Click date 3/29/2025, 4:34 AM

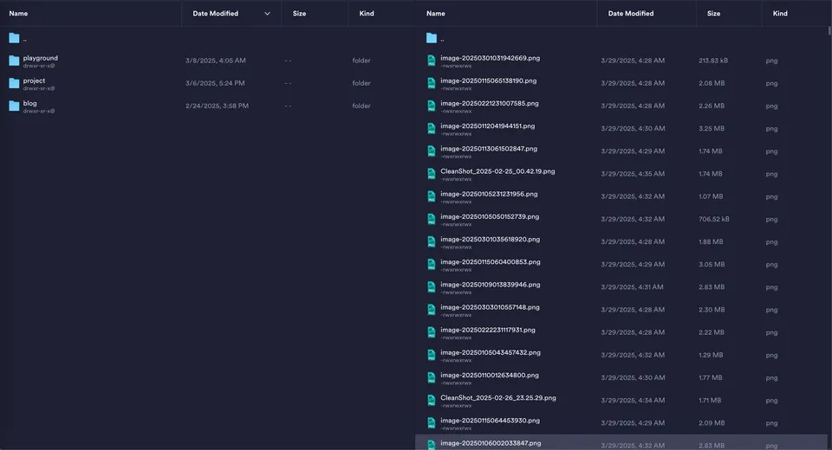click(633, 400)
